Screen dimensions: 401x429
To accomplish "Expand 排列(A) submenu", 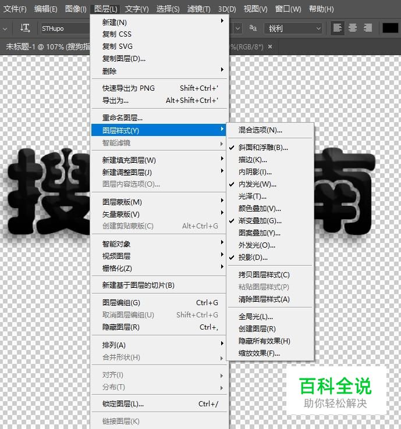I will [159, 345].
